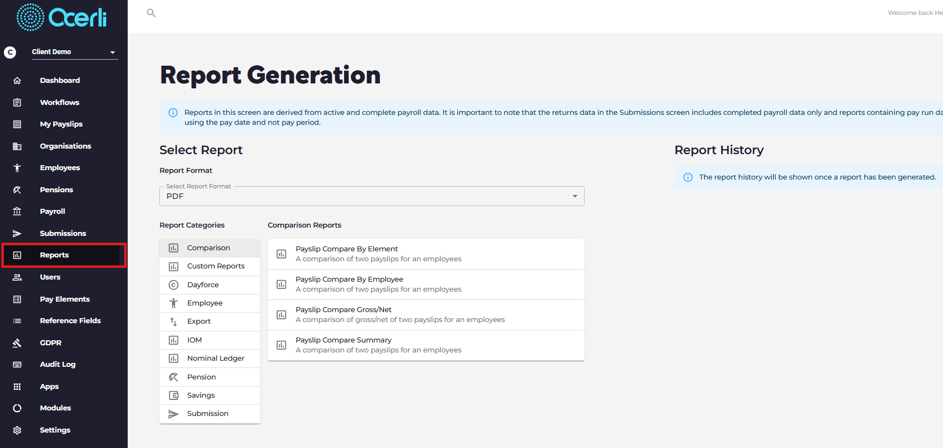Click the Organisations building icon
The image size is (943, 448).
tap(17, 146)
